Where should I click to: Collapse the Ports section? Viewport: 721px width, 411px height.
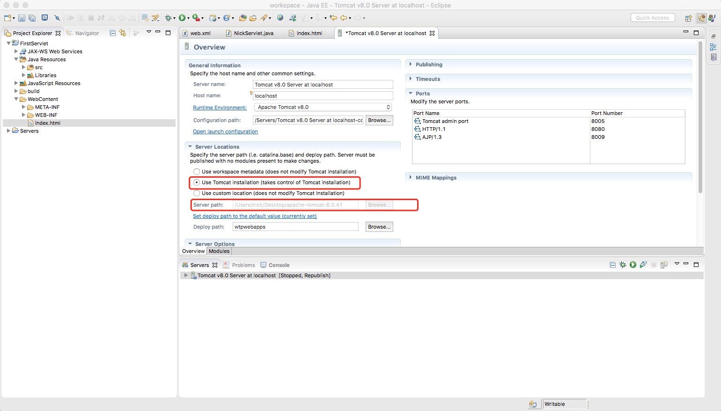[411, 93]
